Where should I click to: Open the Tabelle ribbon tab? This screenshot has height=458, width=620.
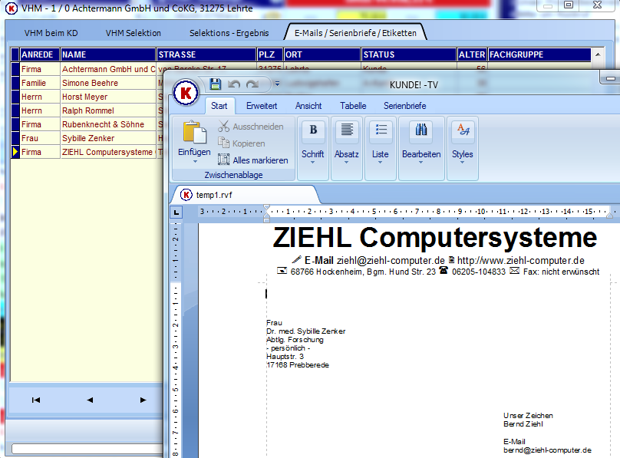pos(353,106)
